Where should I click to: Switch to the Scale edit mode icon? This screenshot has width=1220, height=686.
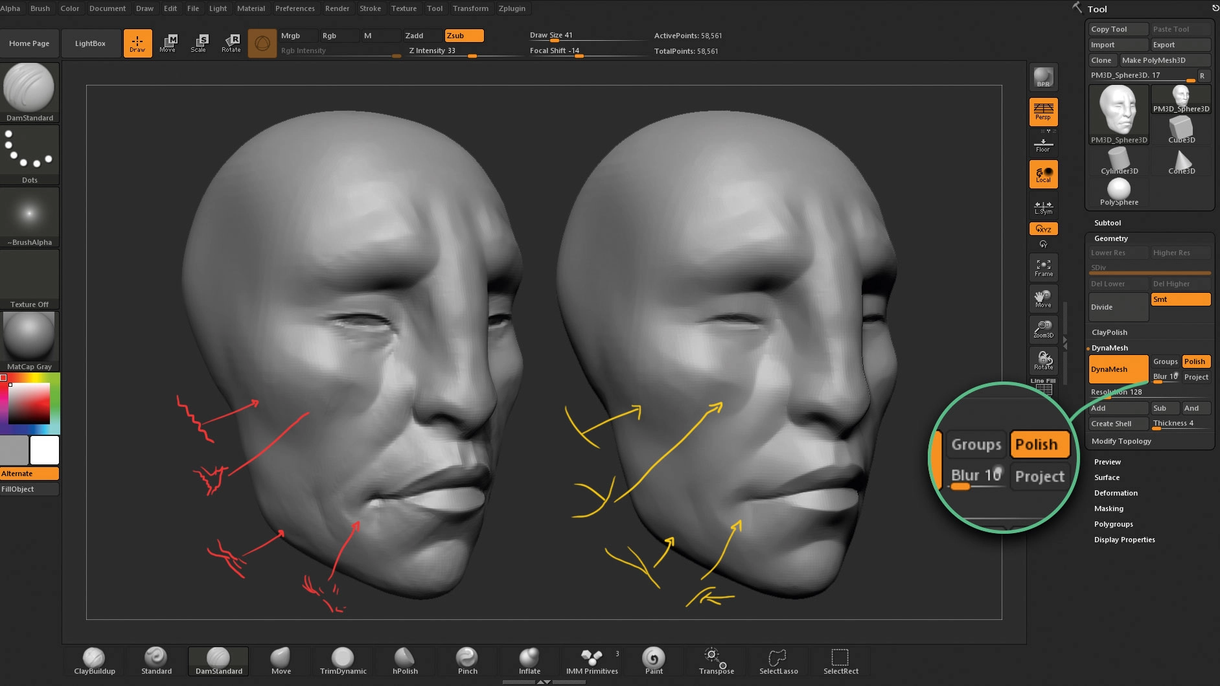click(200, 43)
